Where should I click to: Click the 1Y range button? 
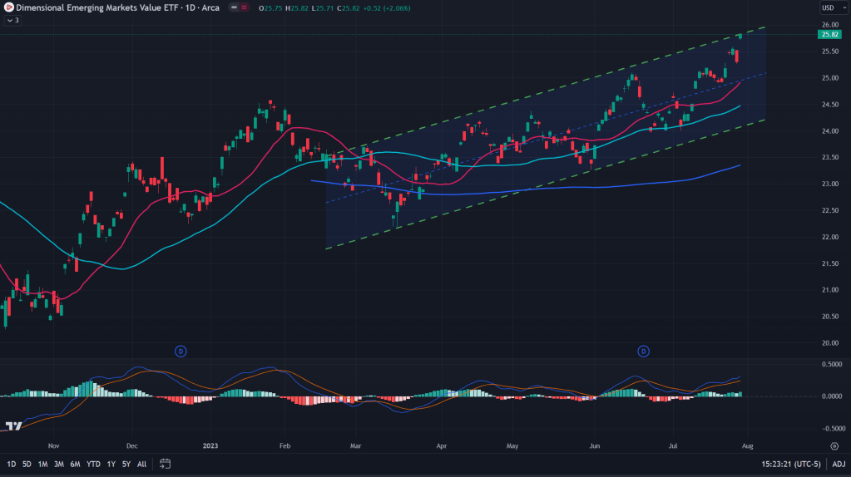click(111, 464)
